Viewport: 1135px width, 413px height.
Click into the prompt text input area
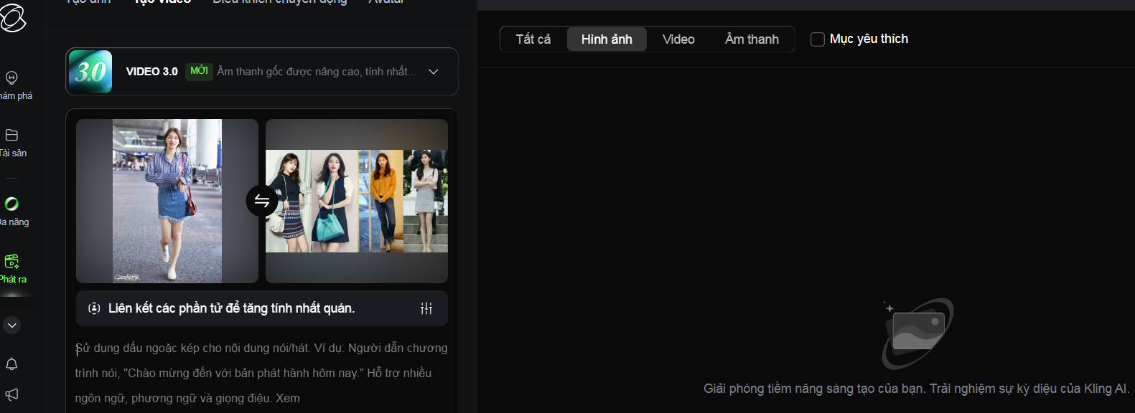261,373
